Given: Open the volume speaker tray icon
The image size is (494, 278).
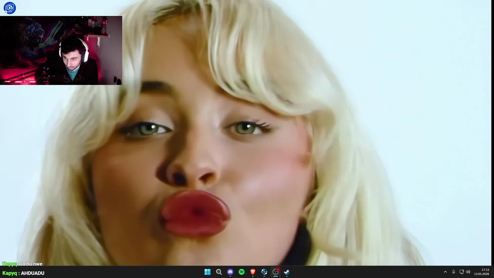Looking at the screenshot, I should click(x=468, y=272).
